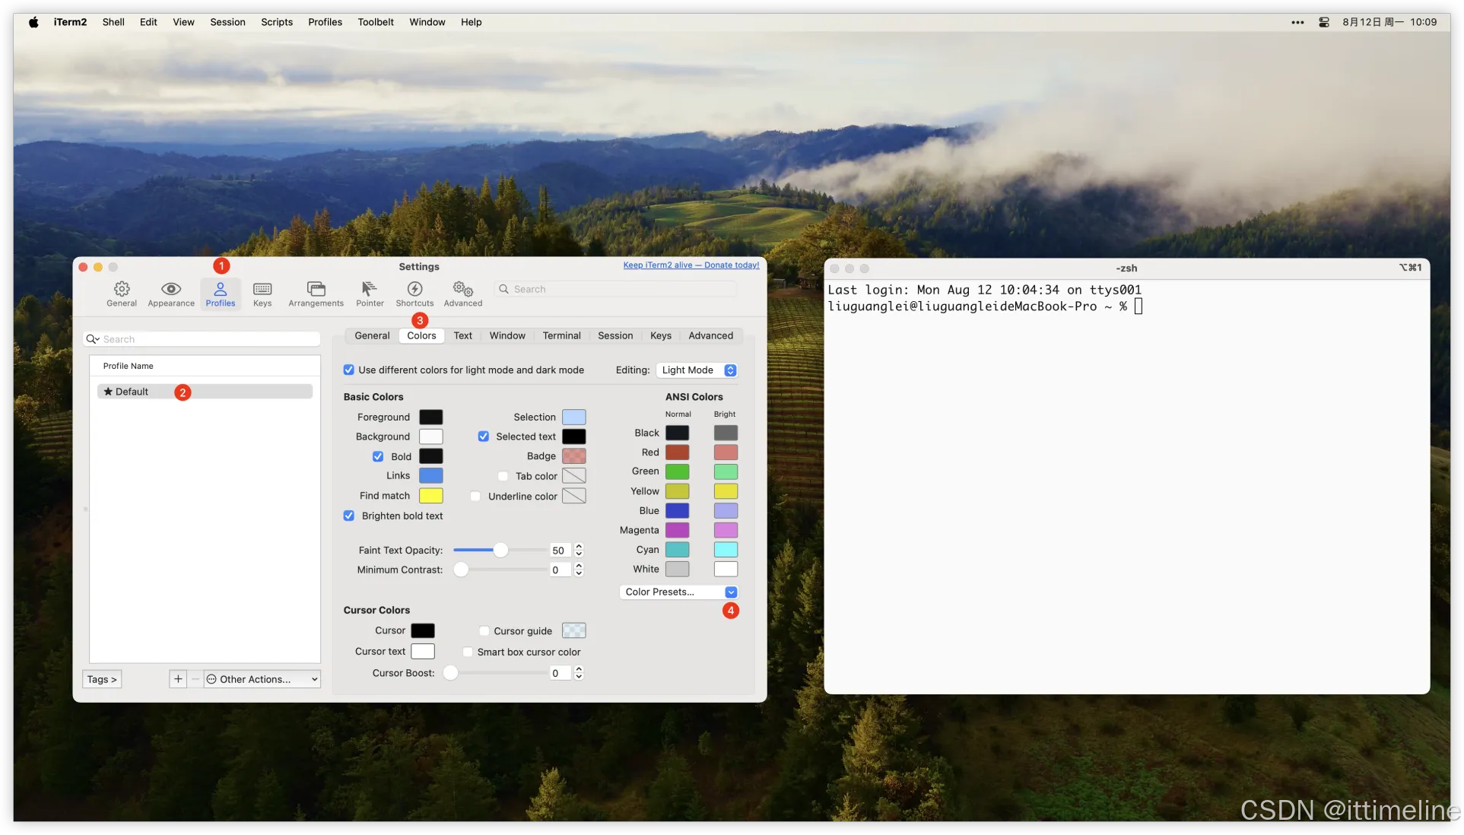The image size is (1464, 835).
Task: Click the Keep iTerm2 alive donate link
Action: coord(691,265)
